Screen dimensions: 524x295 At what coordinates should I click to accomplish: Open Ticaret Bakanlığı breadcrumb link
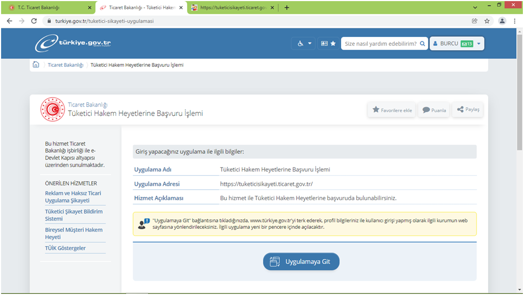pos(65,65)
